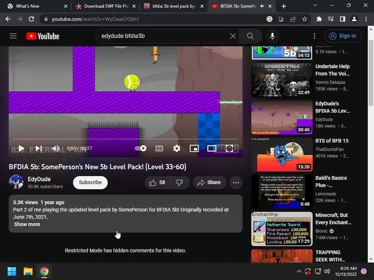The image size is (374, 280).
Task: Open the 54:12 5b video thumbnail
Action: click(282, 53)
